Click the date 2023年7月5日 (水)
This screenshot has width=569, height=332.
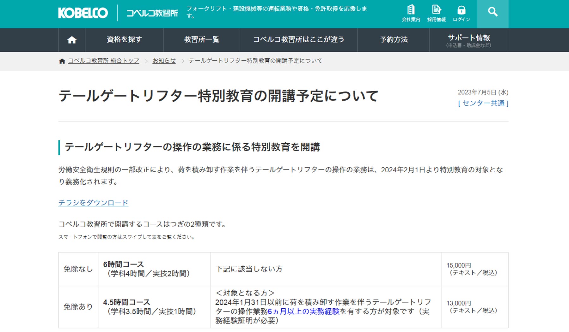[x=483, y=92]
